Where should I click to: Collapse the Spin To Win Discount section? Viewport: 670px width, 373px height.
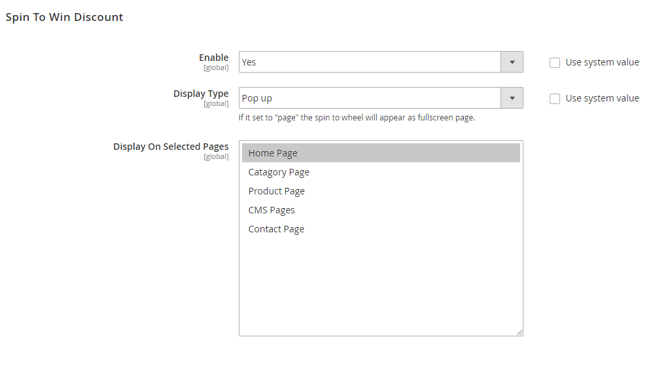pos(64,18)
